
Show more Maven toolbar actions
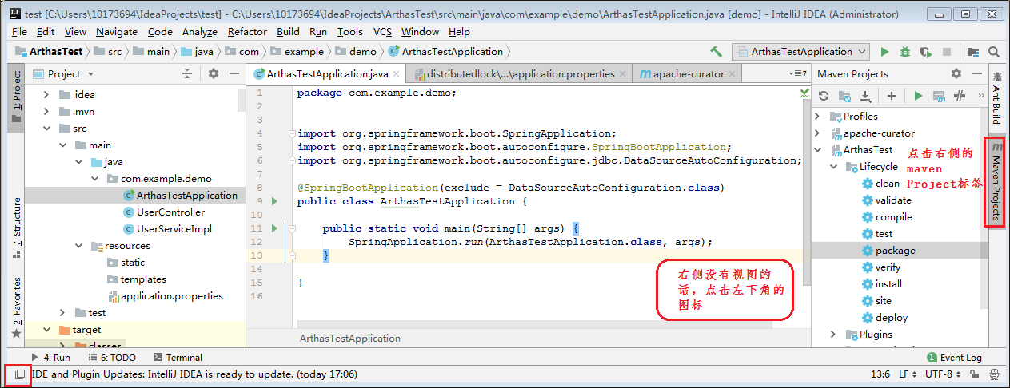coord(980,96)
